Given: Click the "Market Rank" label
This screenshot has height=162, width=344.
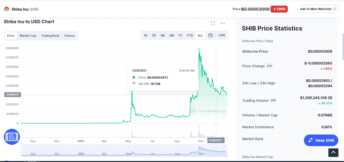Looking at the screenshot, I should point(253,139).
